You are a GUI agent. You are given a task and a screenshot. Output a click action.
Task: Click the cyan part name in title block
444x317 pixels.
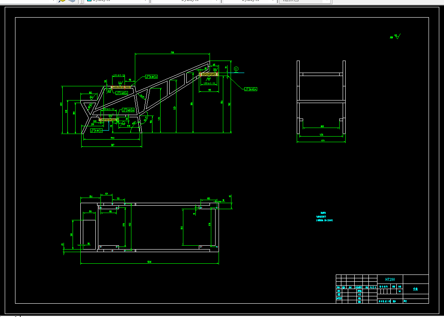coord(415,289)
